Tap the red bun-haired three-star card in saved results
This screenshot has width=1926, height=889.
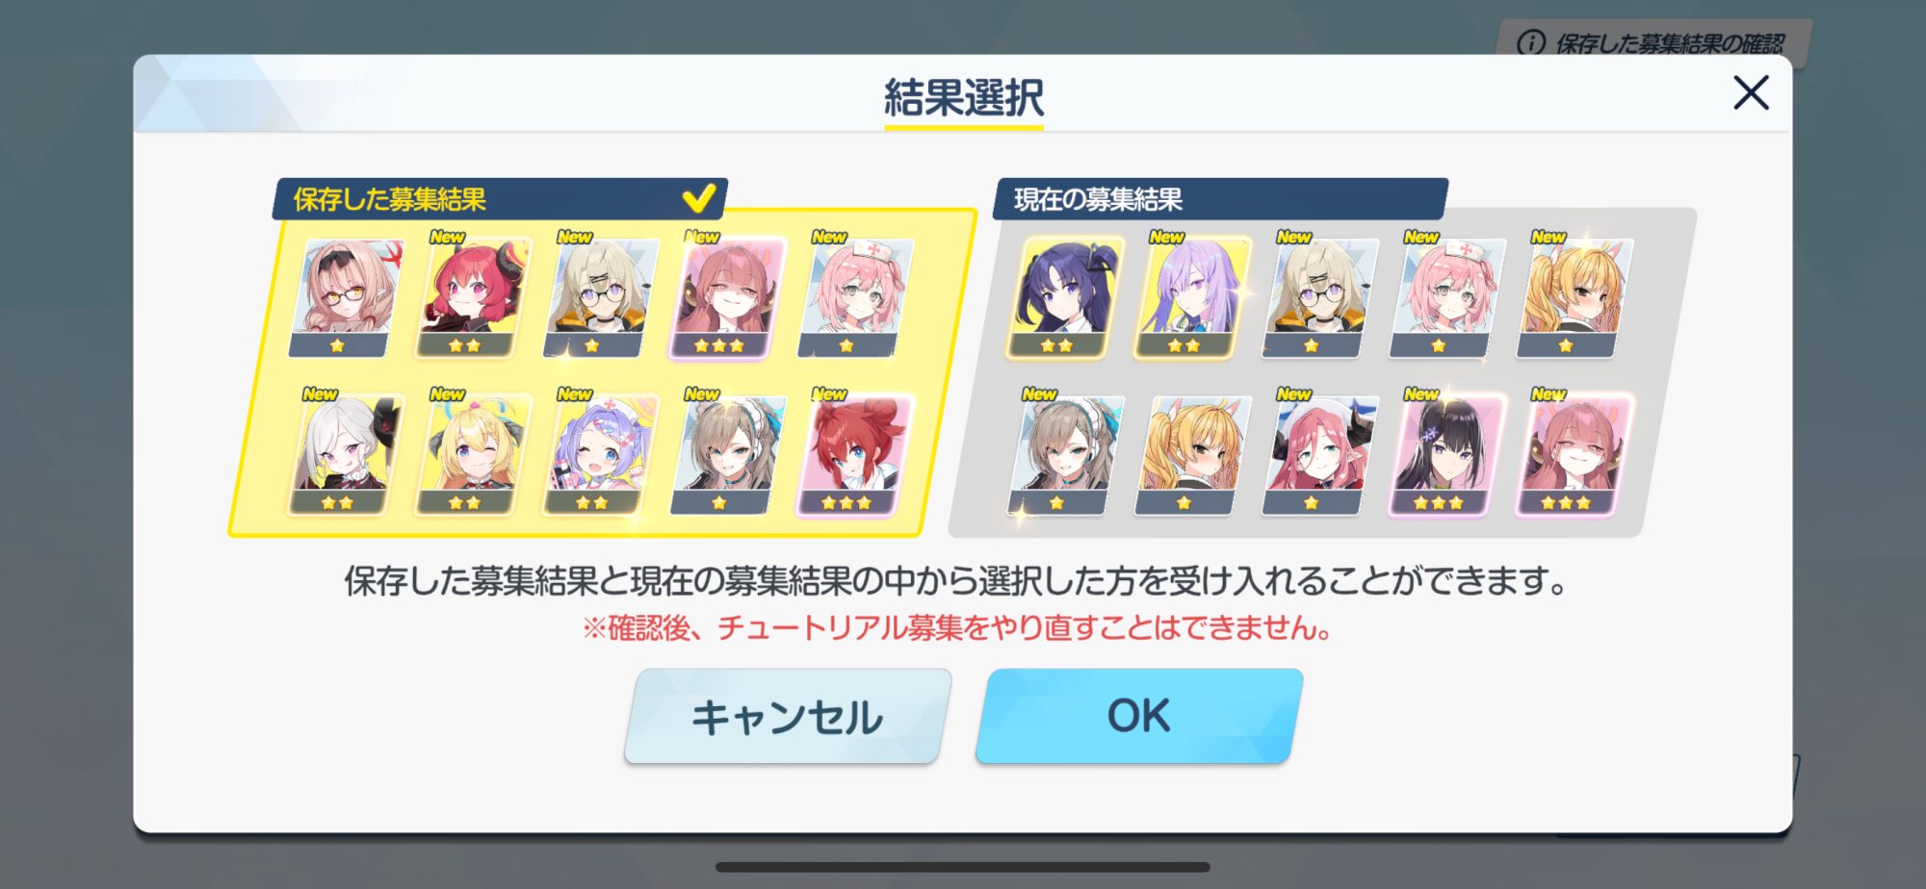pos(853,456)
